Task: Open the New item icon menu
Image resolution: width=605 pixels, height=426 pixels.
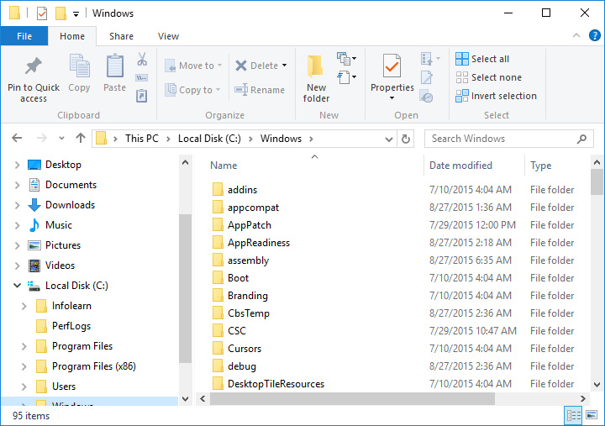Action: pos(346,59)
